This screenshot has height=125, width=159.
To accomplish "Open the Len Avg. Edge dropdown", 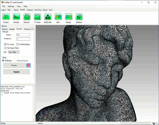I will (14, 52).
